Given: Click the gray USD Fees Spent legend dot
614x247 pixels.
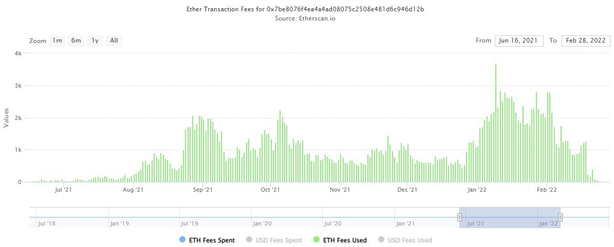Looking at the screenshot, I should pos(250,240).
